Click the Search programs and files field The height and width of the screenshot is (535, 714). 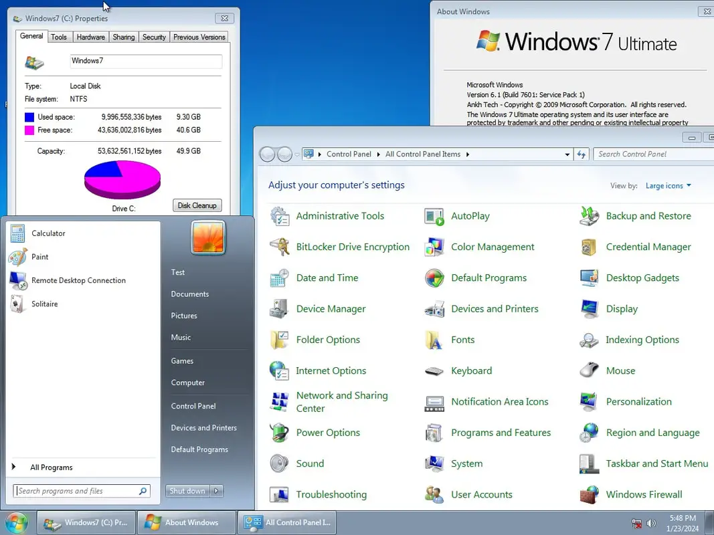[x=76, y=491]
